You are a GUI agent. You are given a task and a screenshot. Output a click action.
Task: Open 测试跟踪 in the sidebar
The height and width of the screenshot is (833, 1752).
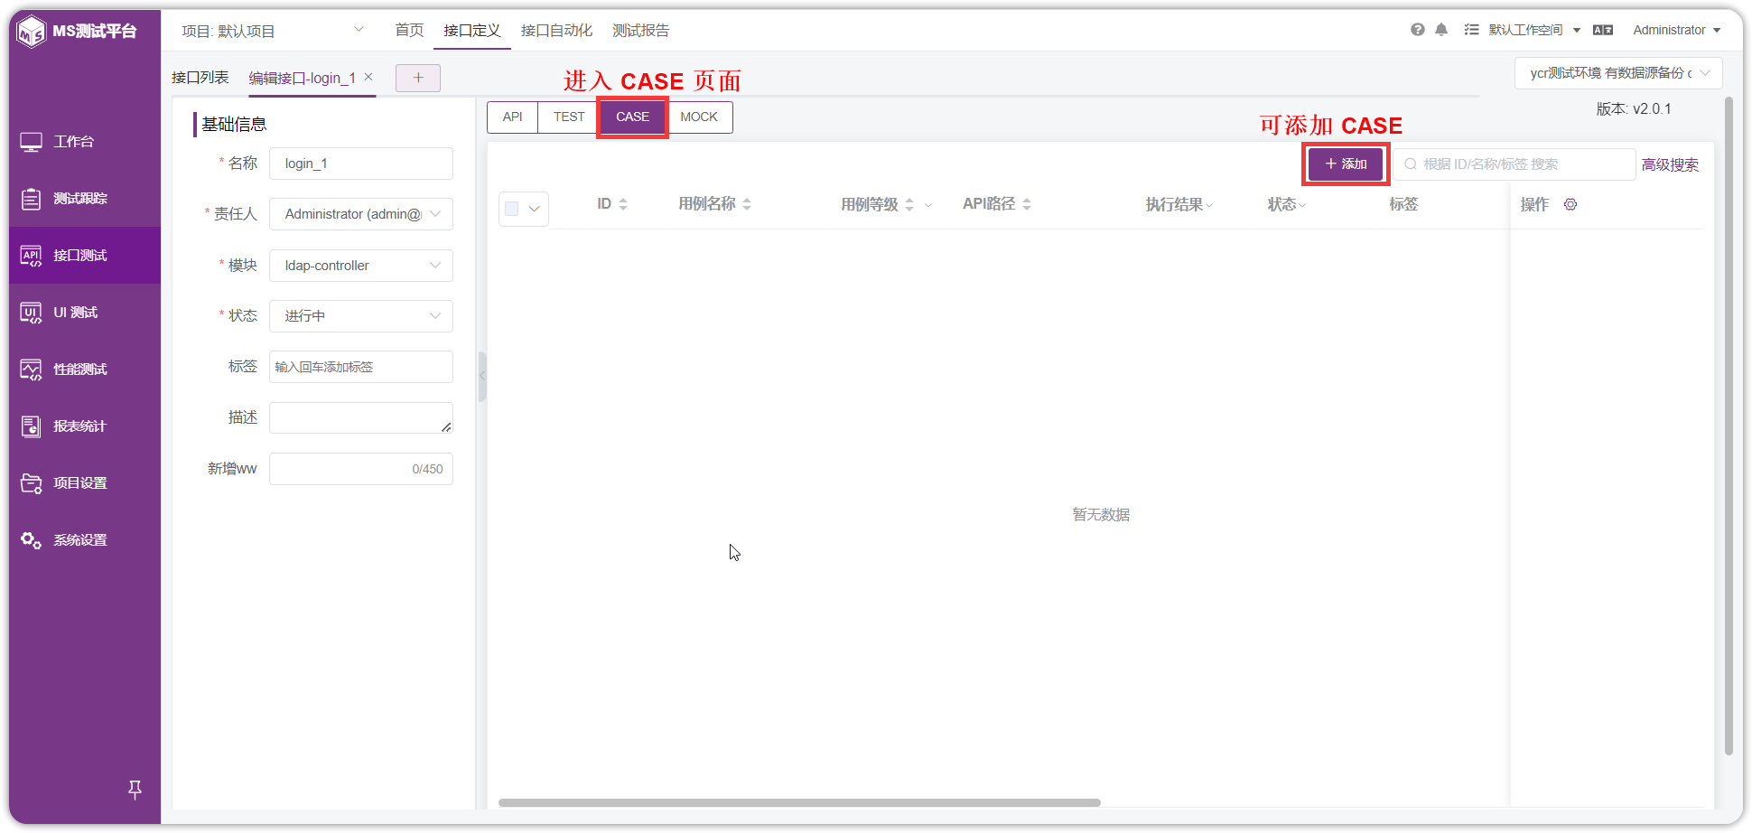85,199
